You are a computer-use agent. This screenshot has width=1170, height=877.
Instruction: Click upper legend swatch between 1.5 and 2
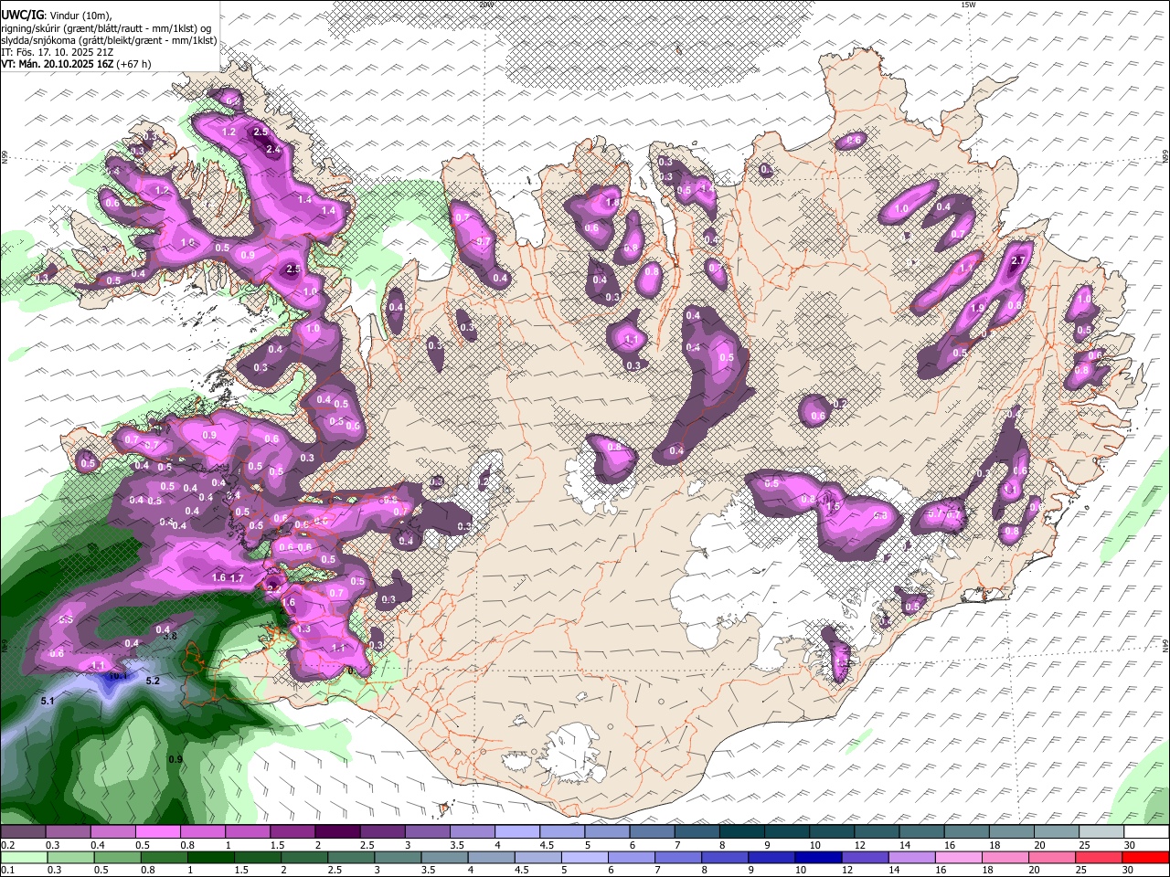(x=292, y=832)
